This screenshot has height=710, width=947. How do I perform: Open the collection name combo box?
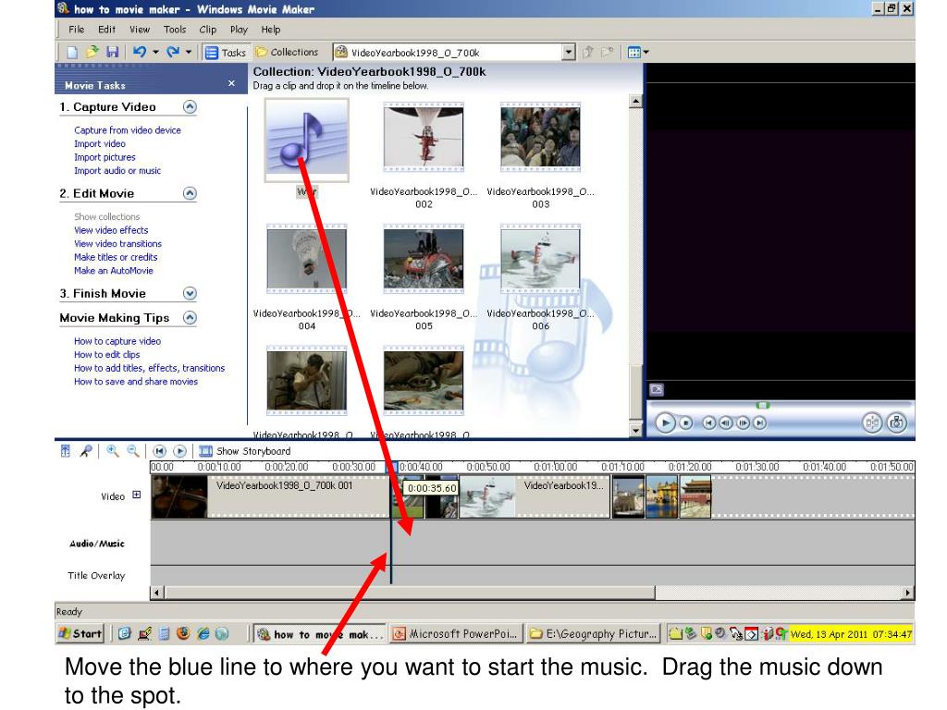click(455, 53)
